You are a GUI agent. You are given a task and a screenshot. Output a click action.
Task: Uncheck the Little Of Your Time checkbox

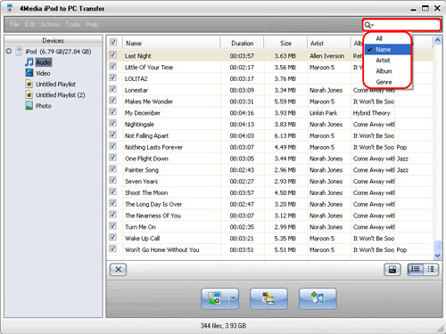coord(112,66)
